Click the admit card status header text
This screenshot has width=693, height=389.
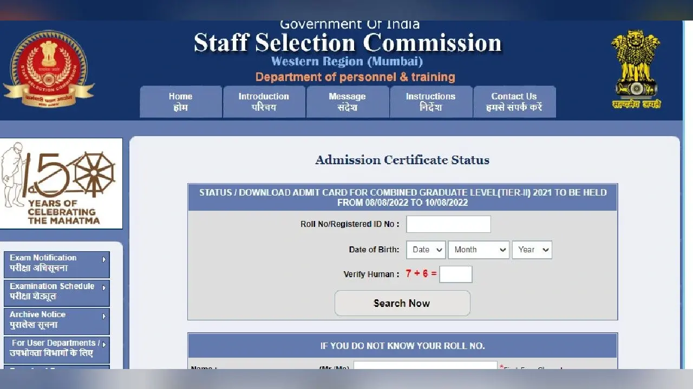click(x=402, y=198)
